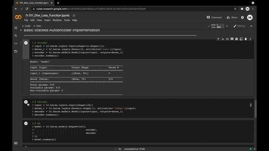Add a comment to the cell
Image resolution: width=269 pixels, height=151 pixels.
point(232,39)
